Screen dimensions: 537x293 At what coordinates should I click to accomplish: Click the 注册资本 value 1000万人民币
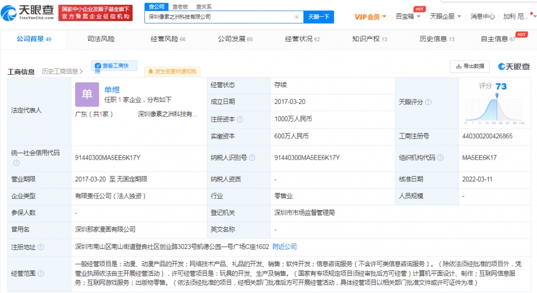coord(293,119)
